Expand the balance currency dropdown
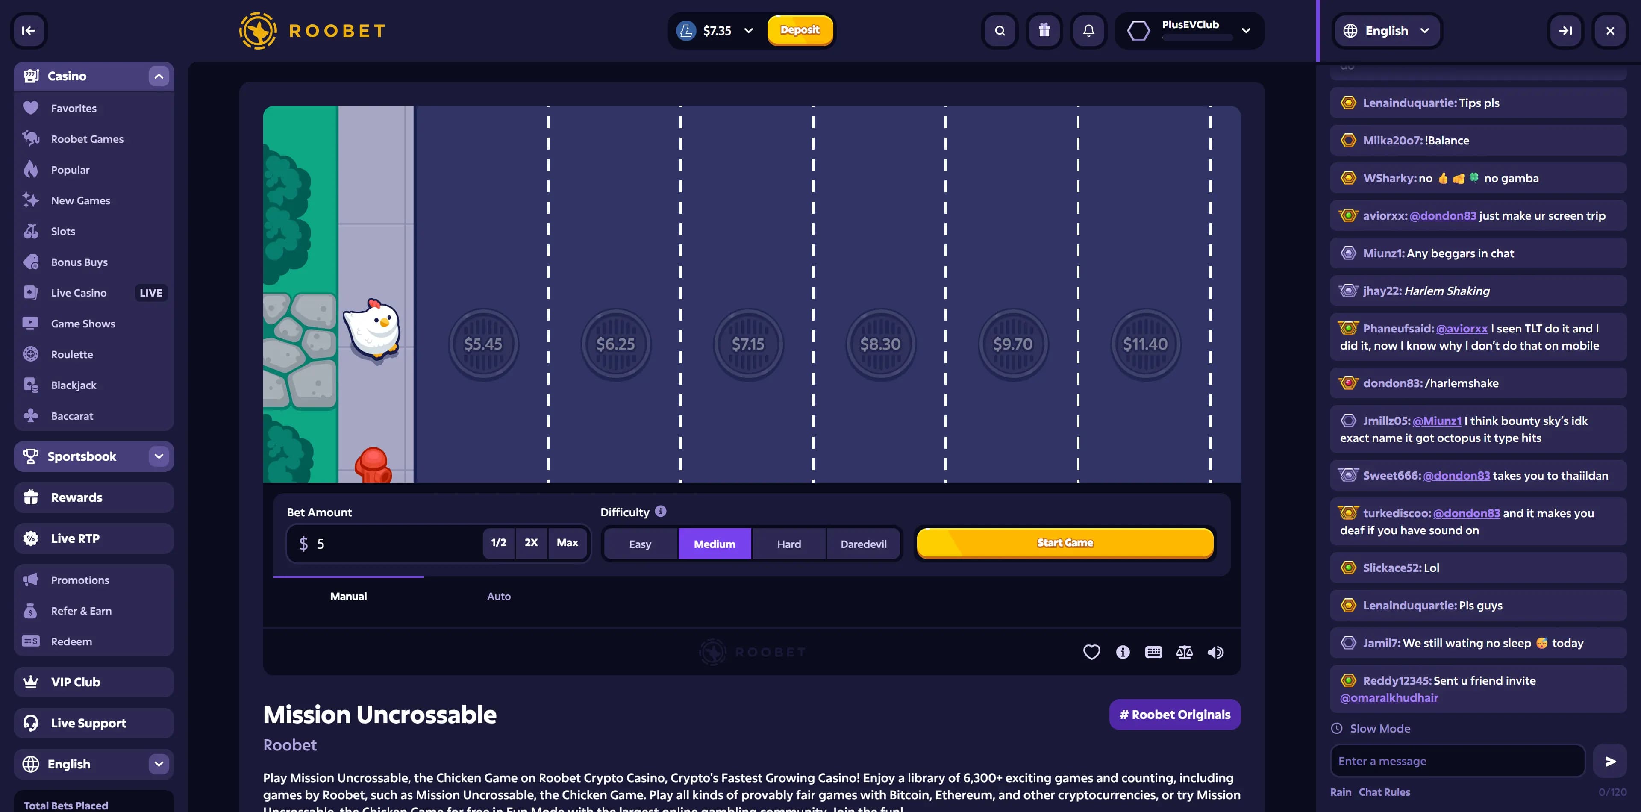The height and width of the screenshot is (812, 1641). pyautogui.click(x=749, y=31)
